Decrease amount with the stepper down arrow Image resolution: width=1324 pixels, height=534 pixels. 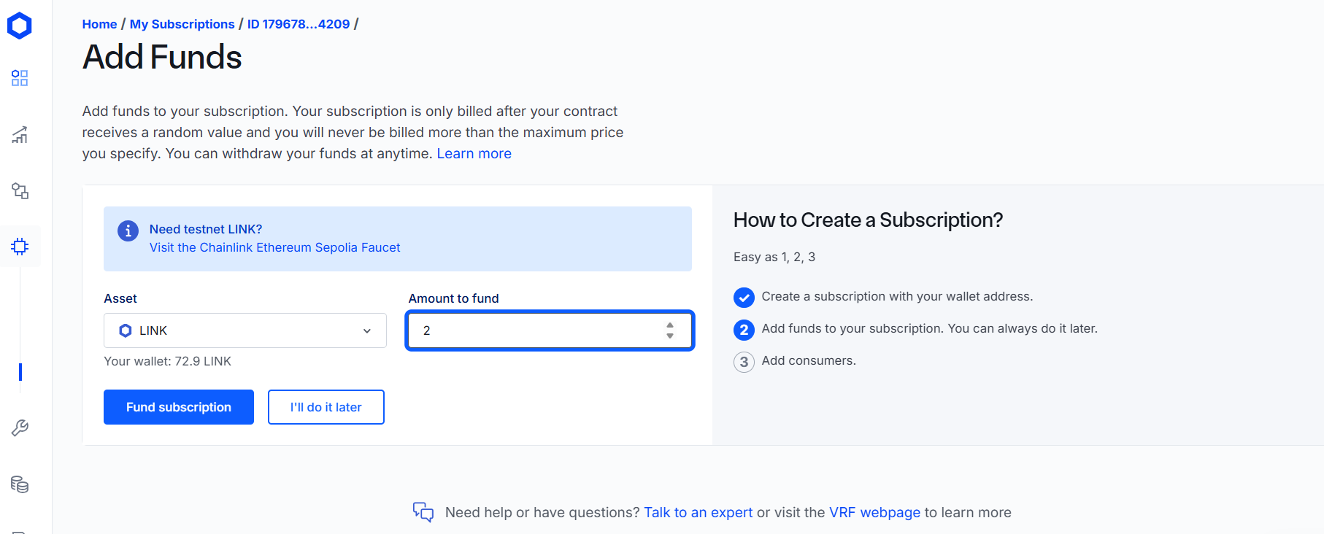click(x=670, y=336)
